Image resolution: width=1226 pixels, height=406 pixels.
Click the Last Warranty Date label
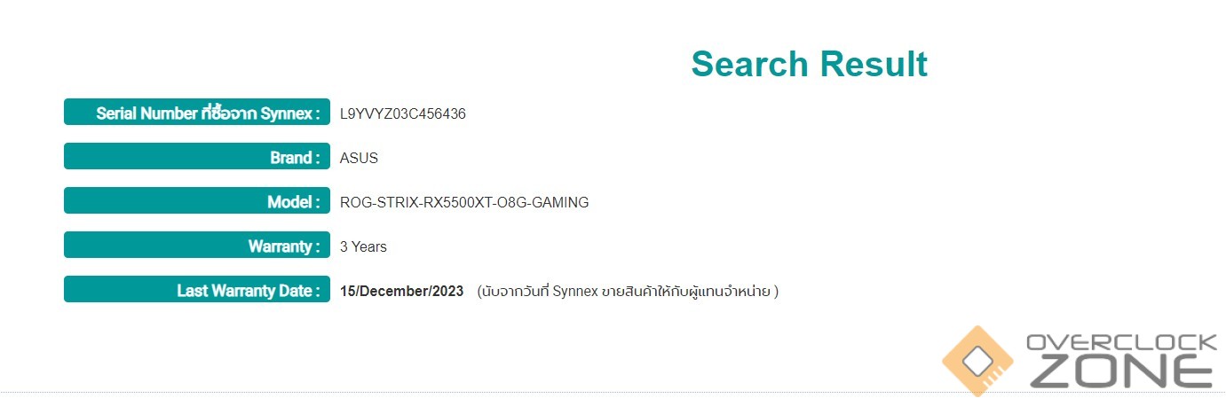tap(197, 290)
